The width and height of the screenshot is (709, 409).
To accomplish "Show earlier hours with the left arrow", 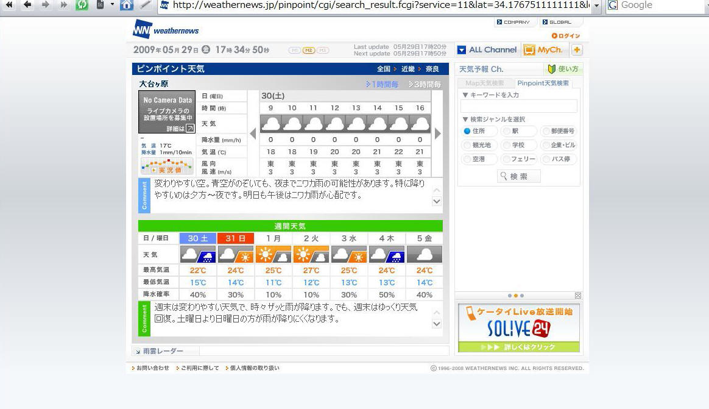I will [253, 133].
